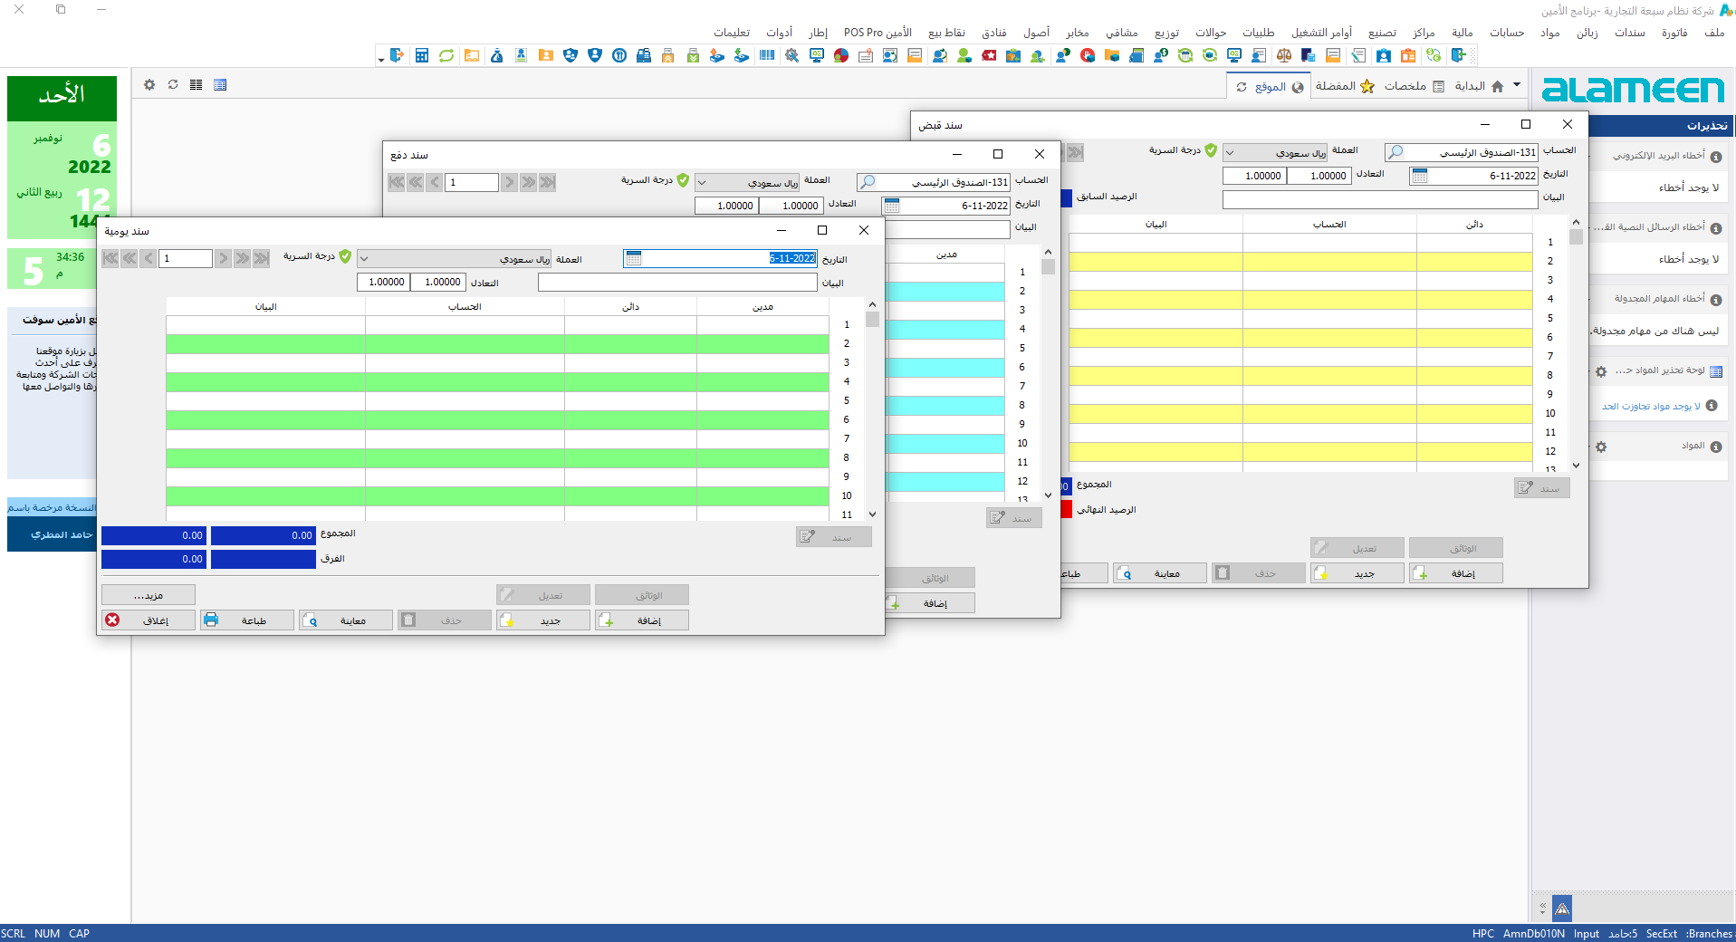
Task: Click gear icon on لوحة تحذير المواد alert
Action: (x=1601, y=371)
